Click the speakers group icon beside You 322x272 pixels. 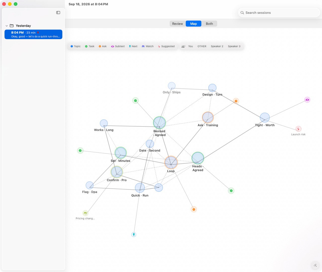point(183,46)
